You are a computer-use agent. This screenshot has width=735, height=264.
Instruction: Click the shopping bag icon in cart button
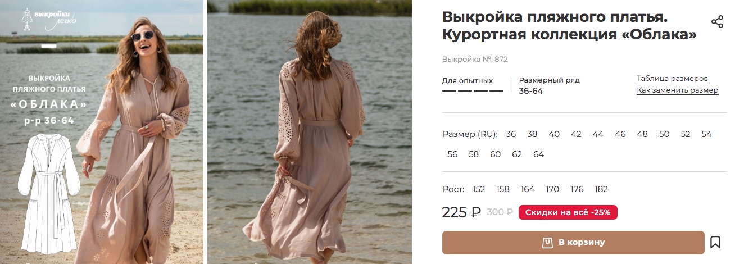(x=547, y=243)
